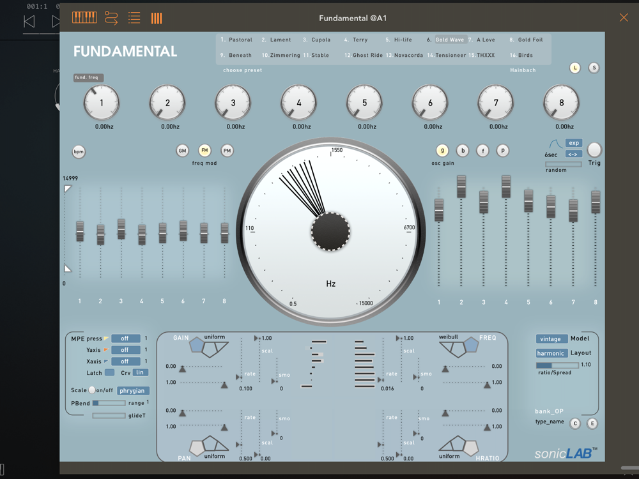Open the orange list view icon
Viewport: 639px width, 479px height.
(134, 18)
